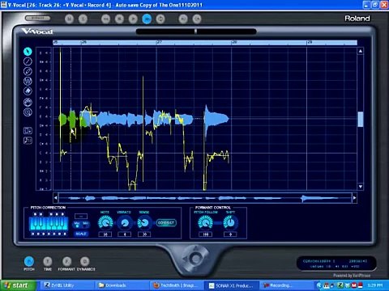
Task: Click the horizontal overview left arrow
Action: (56, 198)
